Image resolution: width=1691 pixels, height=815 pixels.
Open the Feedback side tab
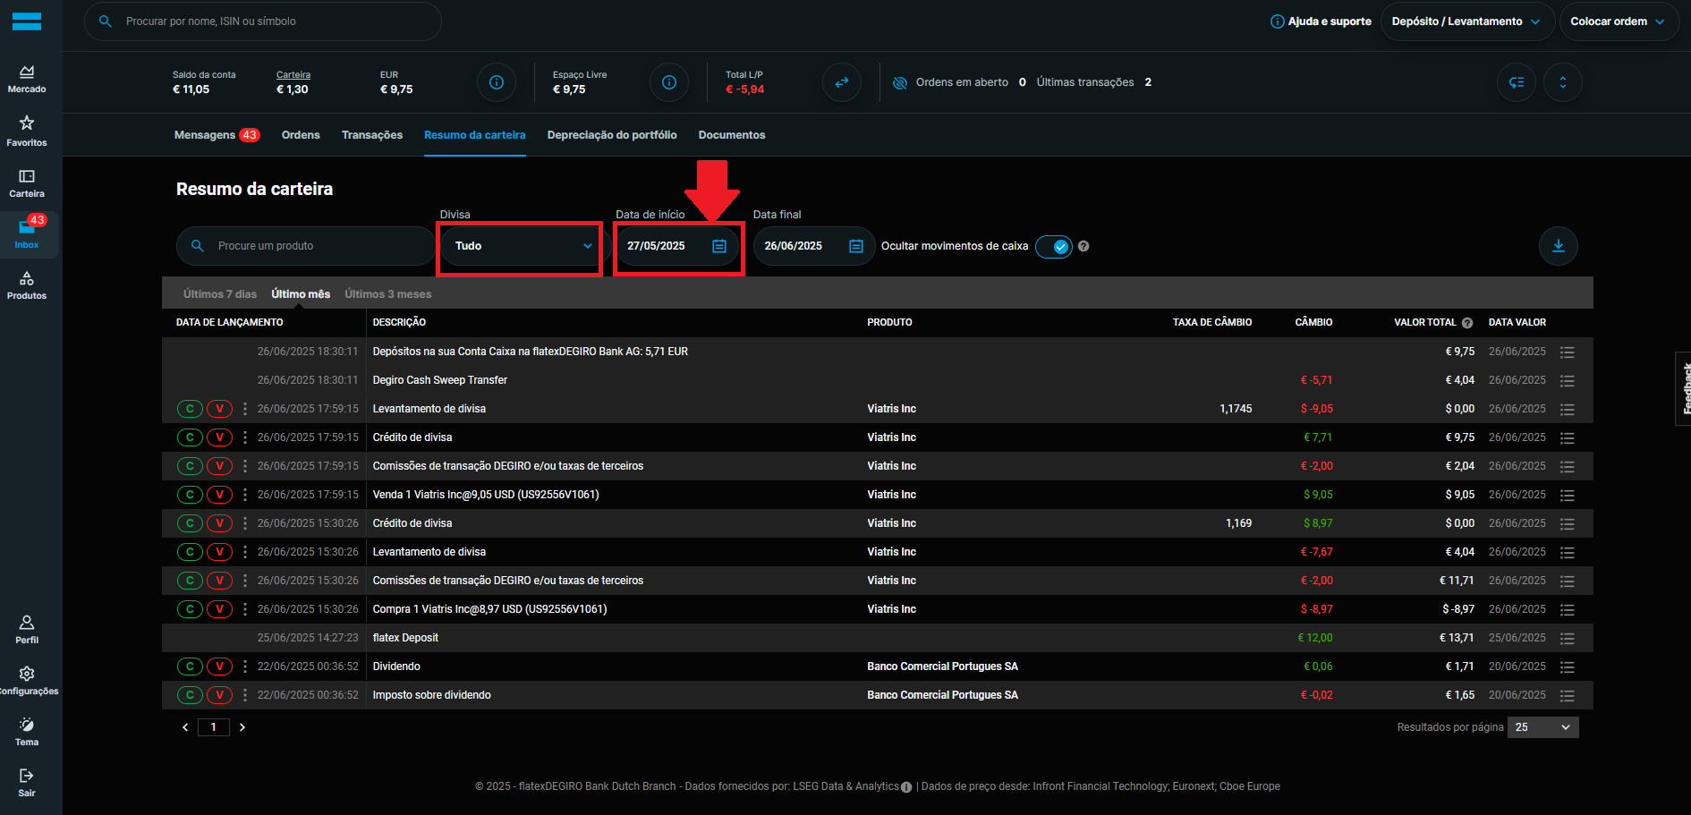click(x=1684, y=388)
